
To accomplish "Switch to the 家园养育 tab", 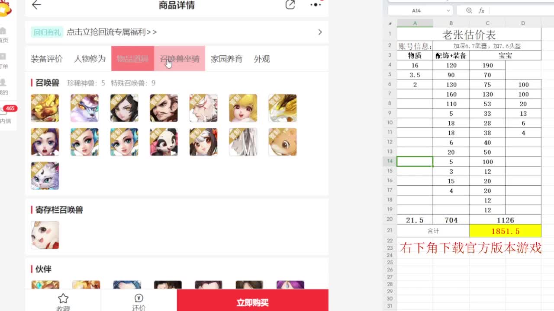I will pos(227,59).
